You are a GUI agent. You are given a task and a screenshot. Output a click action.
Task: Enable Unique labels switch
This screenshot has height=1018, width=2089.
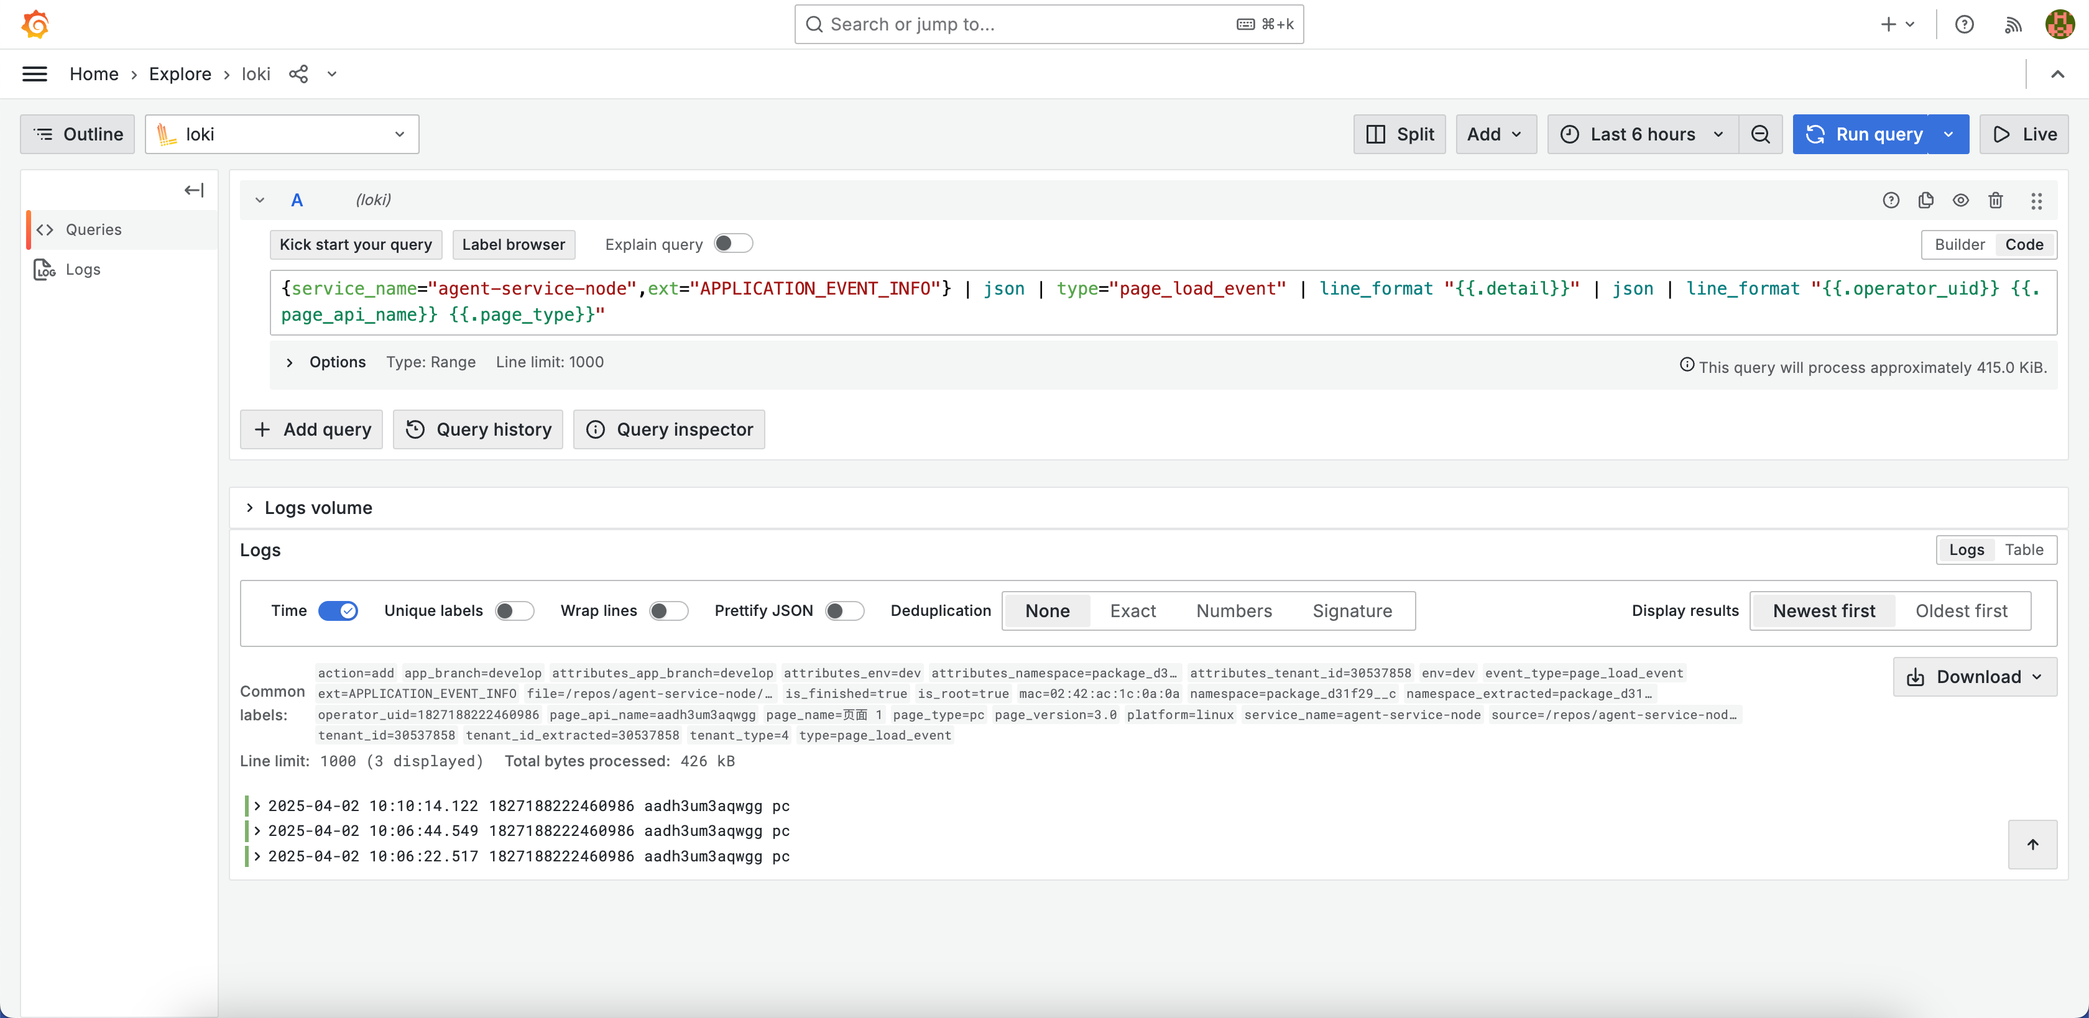coord(514,610)
